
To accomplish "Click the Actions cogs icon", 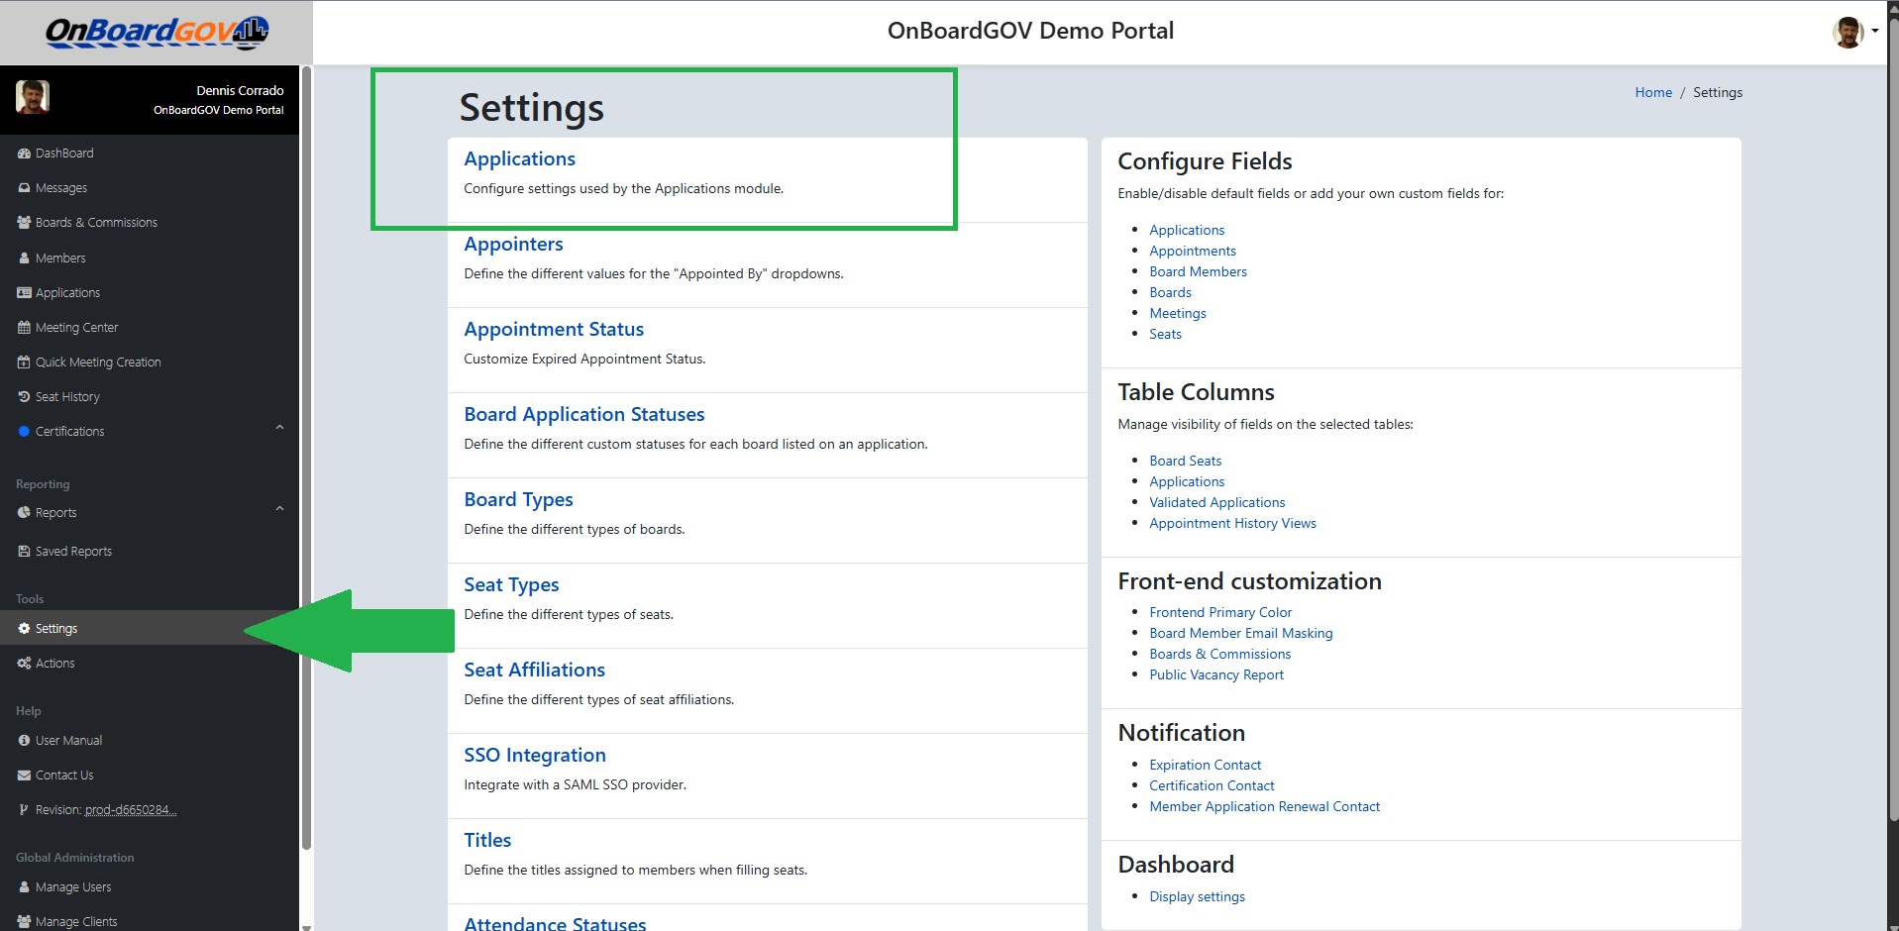I will click(x=24, y=664).
